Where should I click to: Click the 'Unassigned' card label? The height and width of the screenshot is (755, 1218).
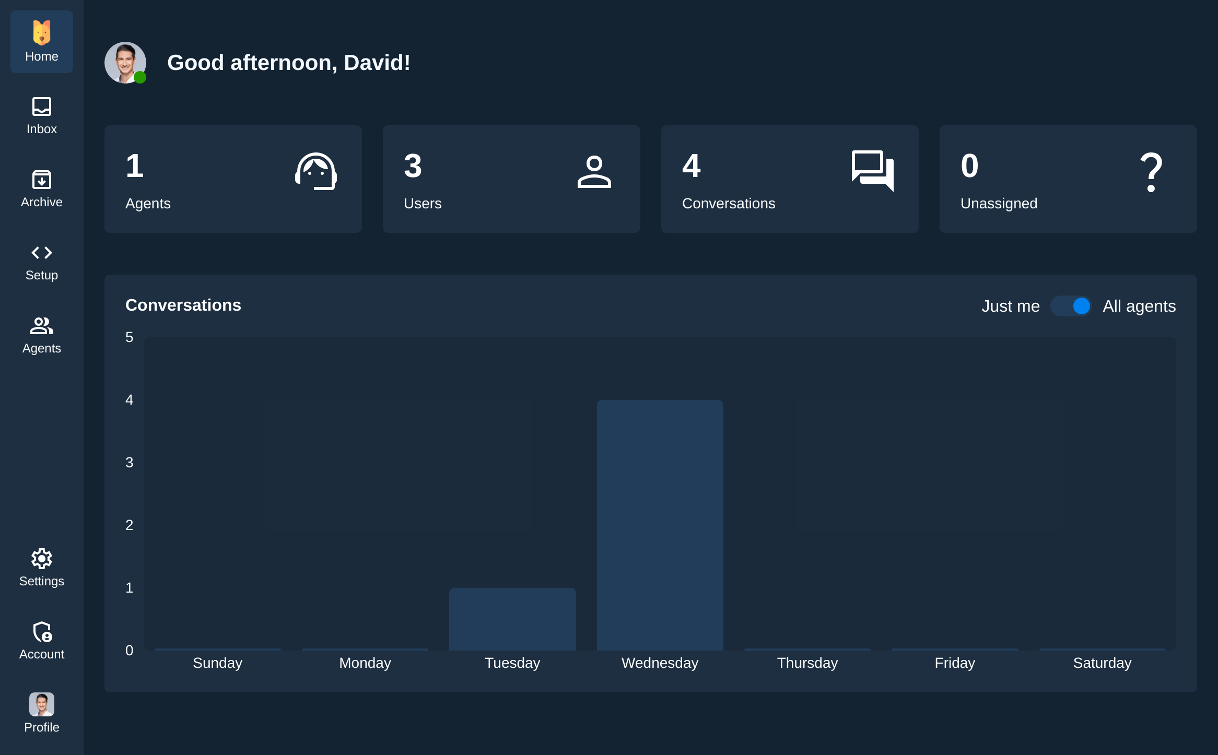(x=999, y=204)
